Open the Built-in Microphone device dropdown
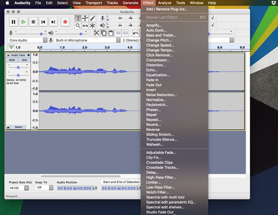This screenshot has width=278, height=215. (87, 40)
